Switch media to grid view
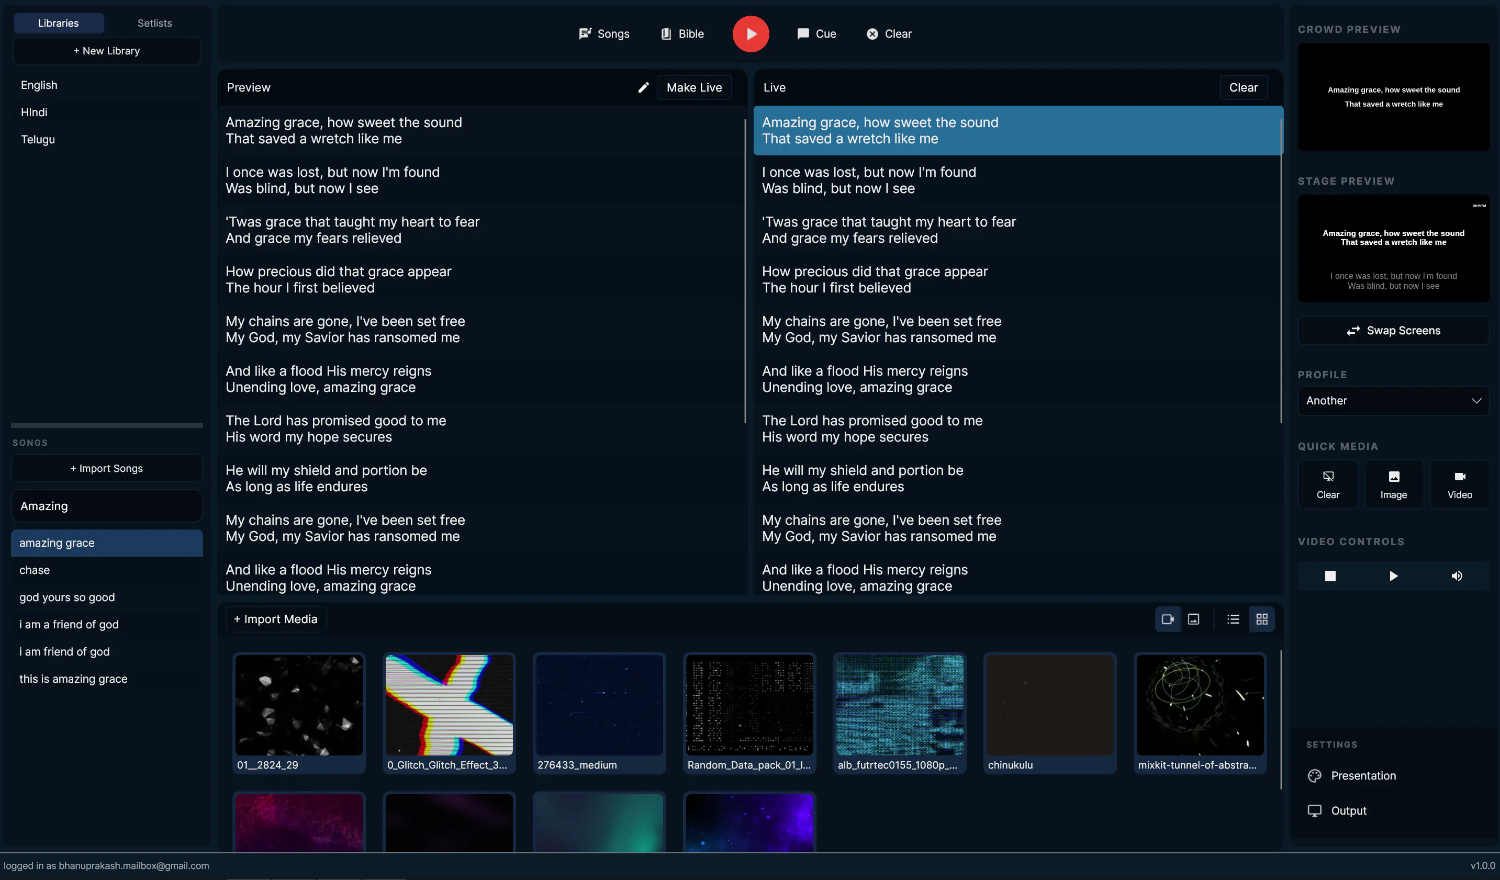The height and width of the screenshot is (880, 1500). click(x=1261, y=619)
